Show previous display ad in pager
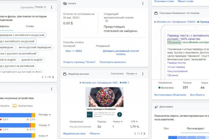Image resolution: width=209 pixels, height=139 pixels. click(x=135, y=133)
